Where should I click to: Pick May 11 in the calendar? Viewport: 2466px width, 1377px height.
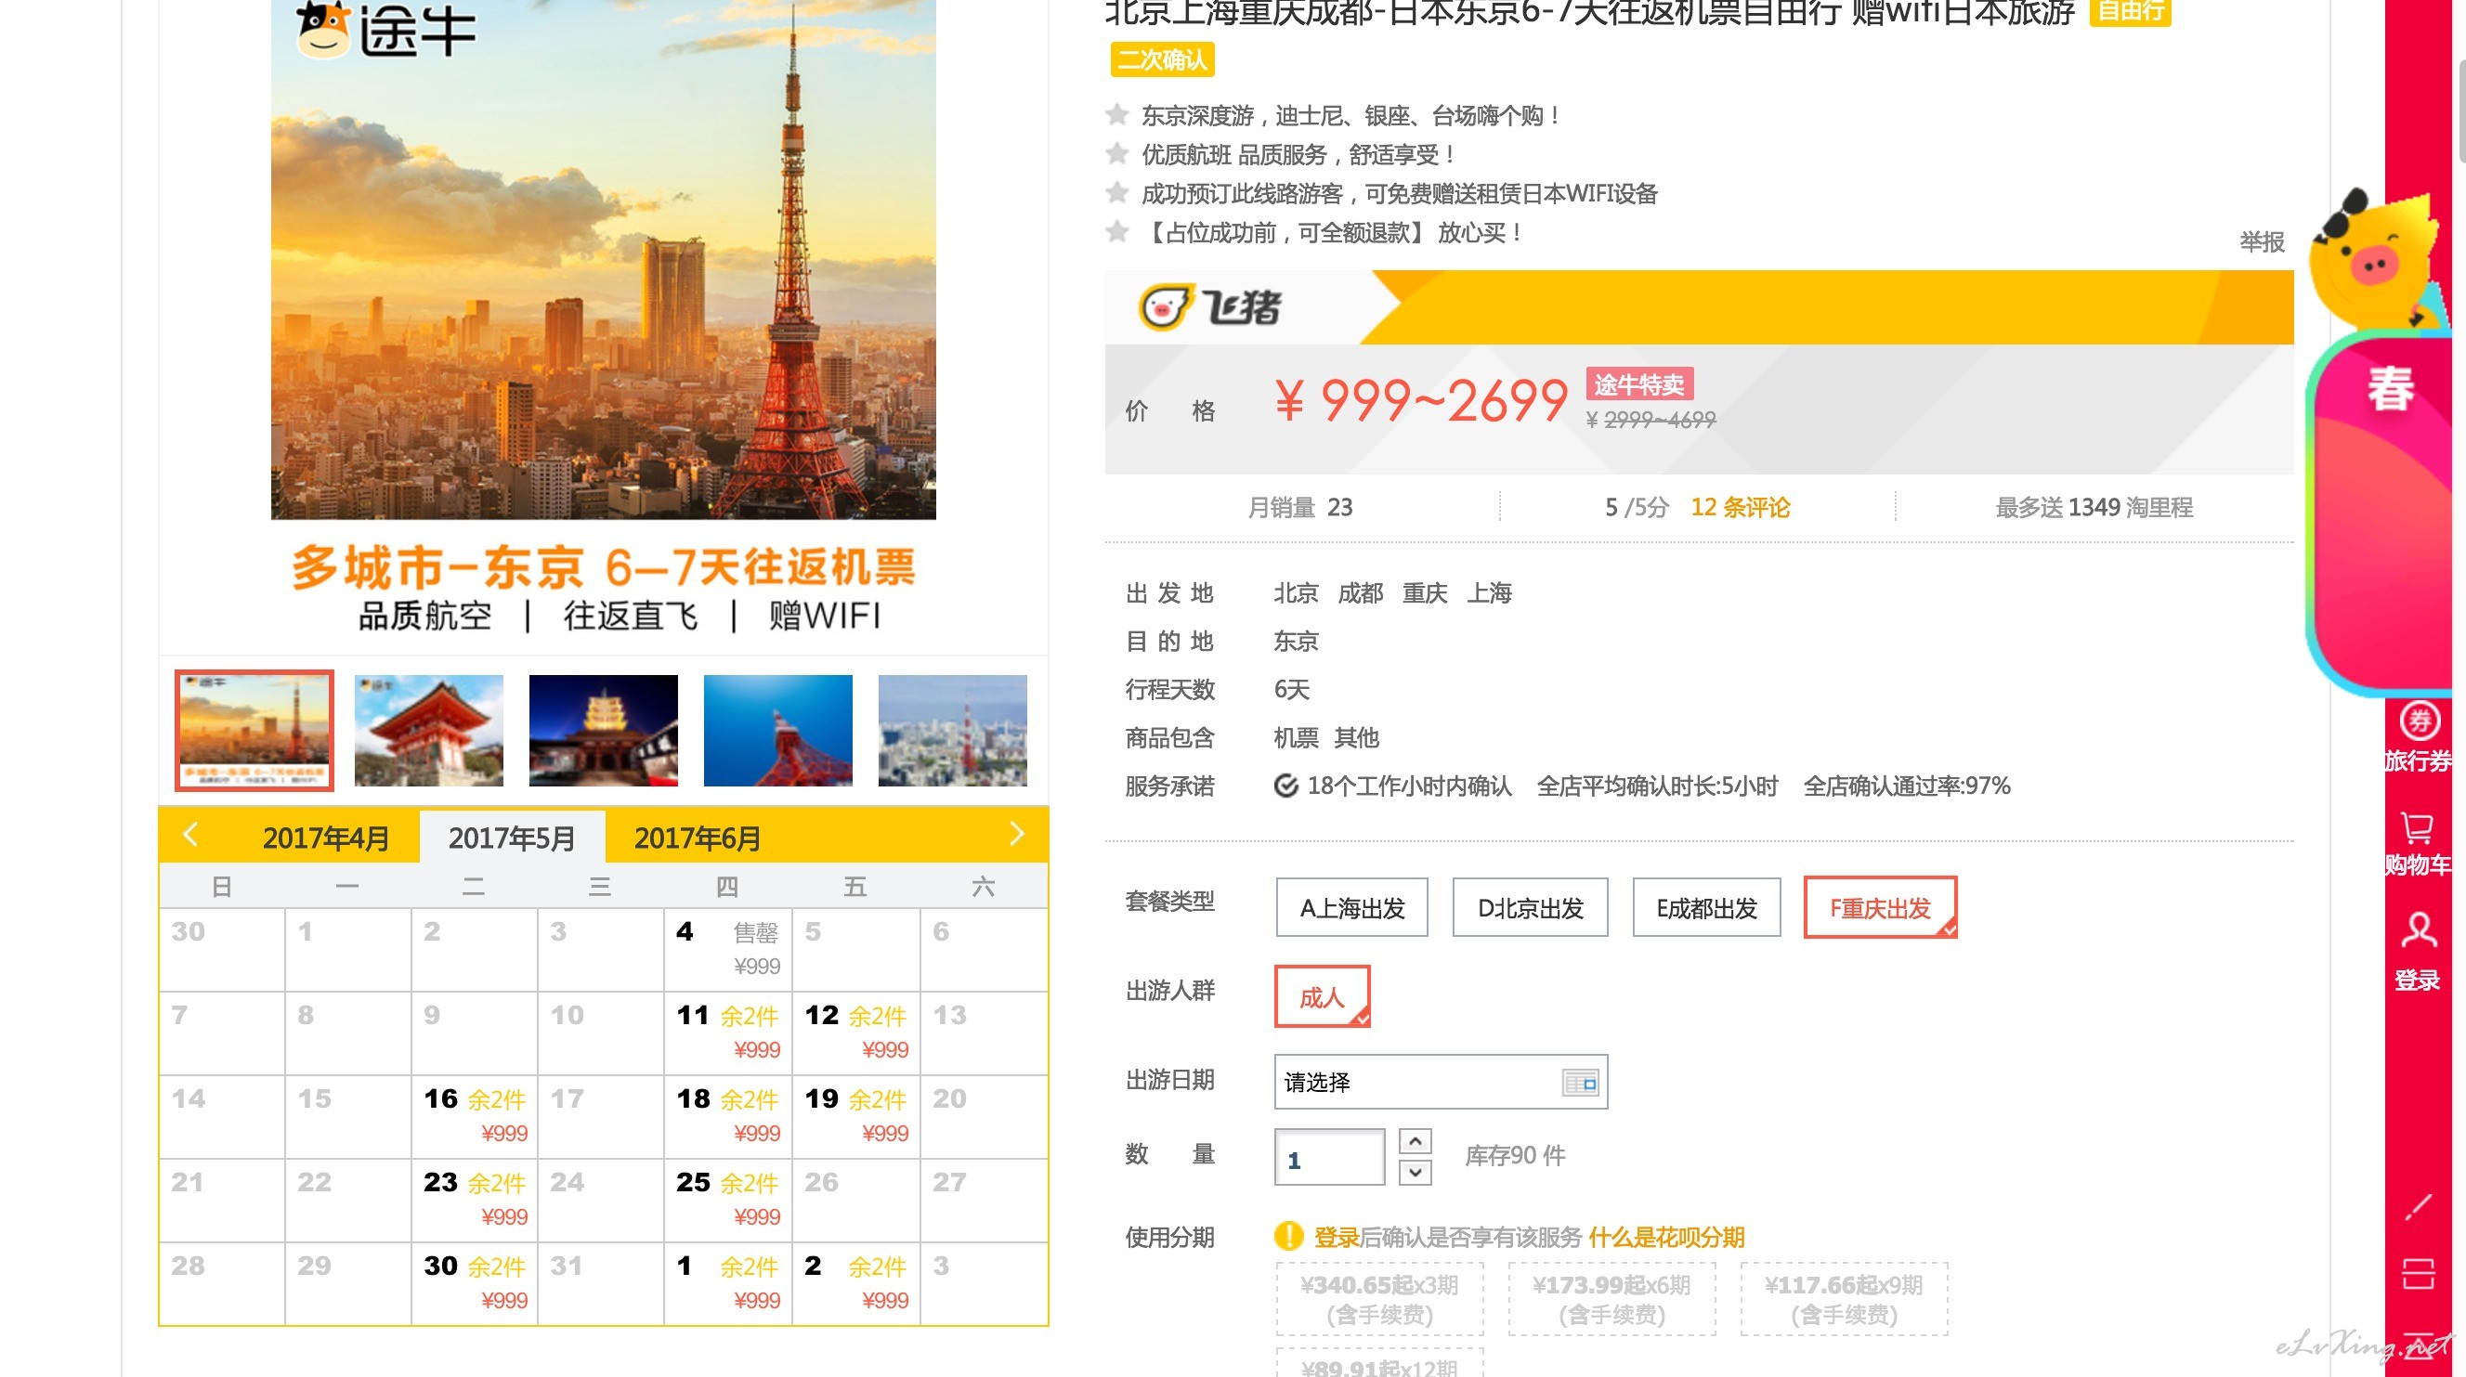click(x=727, y=1033)
